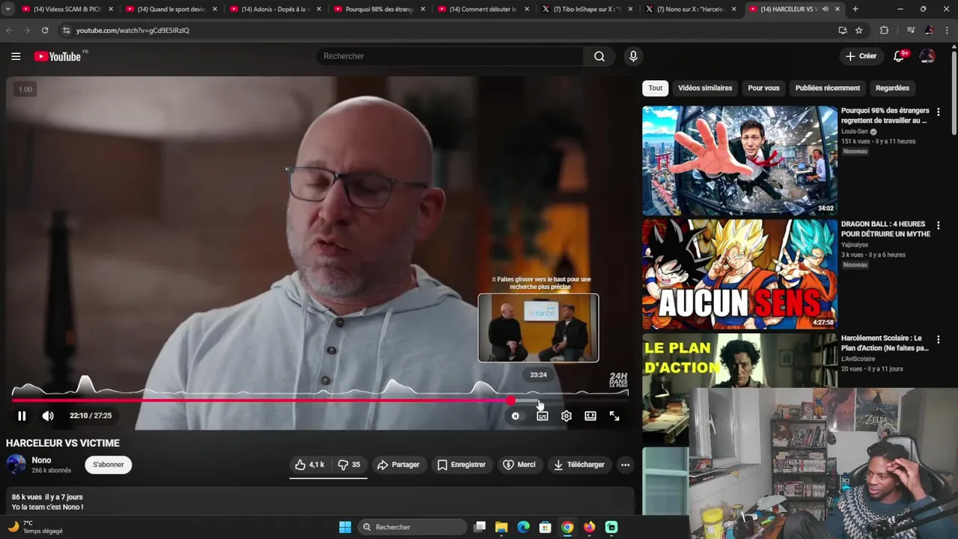Image resolution: width=958 pixels, height=539 pixels.
Task: Select the Pour vous chip
Action: coord(763,88)
